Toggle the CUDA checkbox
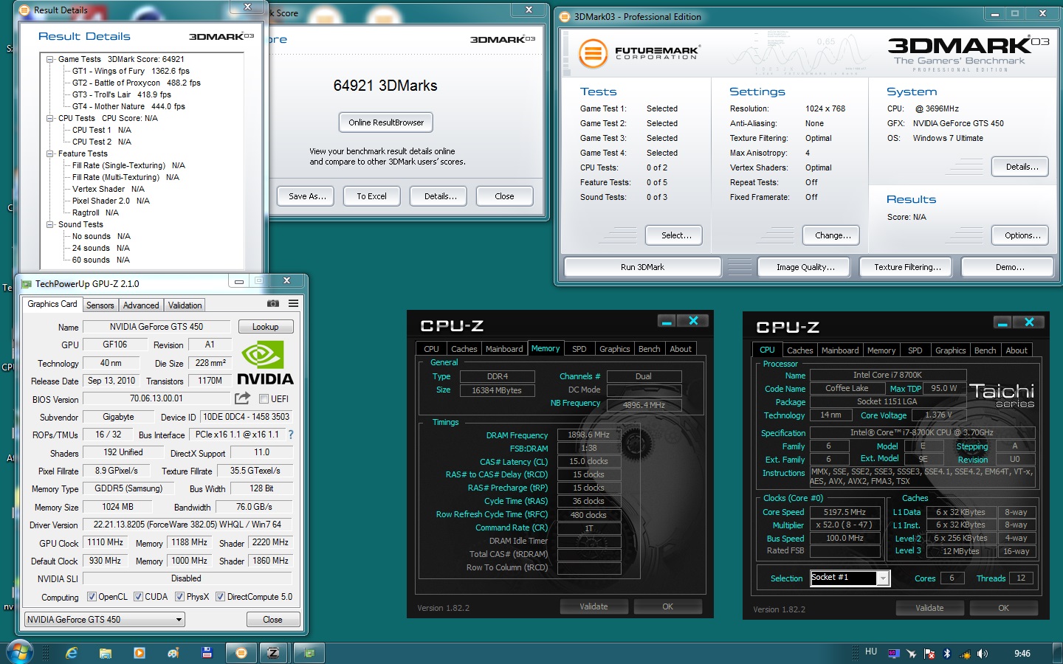Screen dimensions: 1063x664 [138, 597]
